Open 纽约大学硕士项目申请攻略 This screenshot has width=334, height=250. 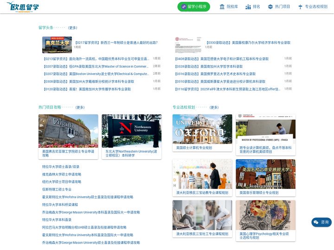62,182
